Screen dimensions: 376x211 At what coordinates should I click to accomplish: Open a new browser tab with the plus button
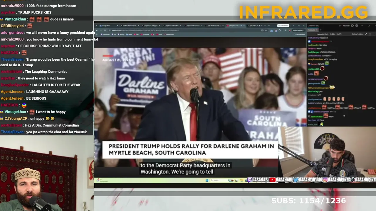[269, 26]
